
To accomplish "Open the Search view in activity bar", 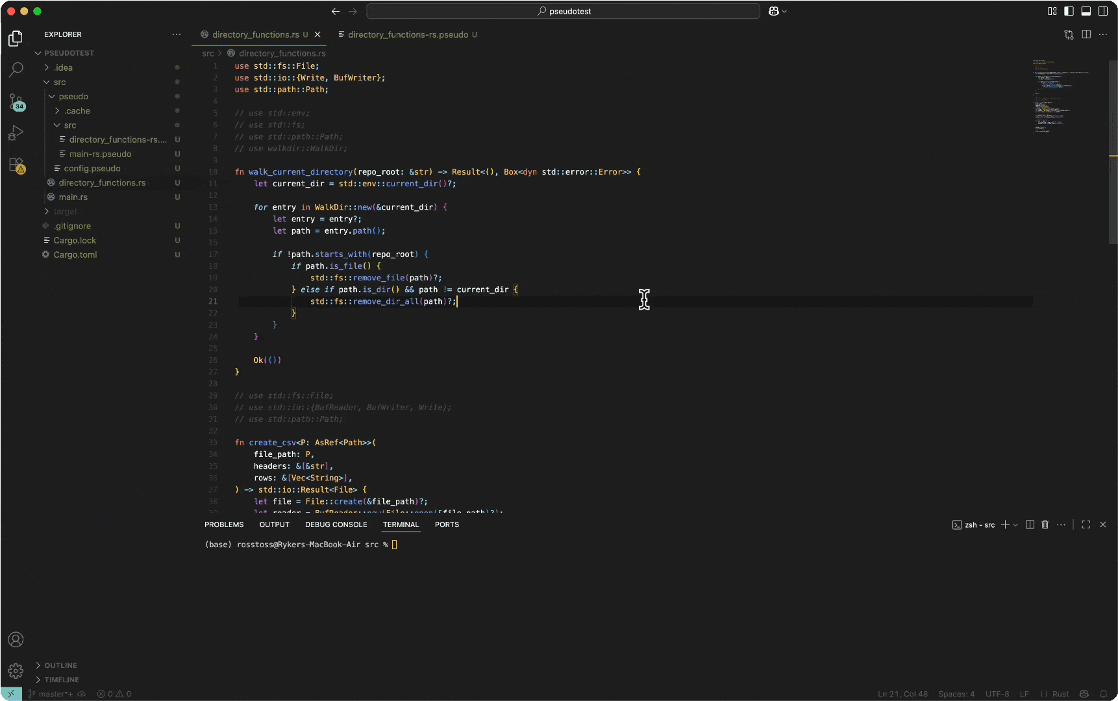I will click(x=16, y=69).
